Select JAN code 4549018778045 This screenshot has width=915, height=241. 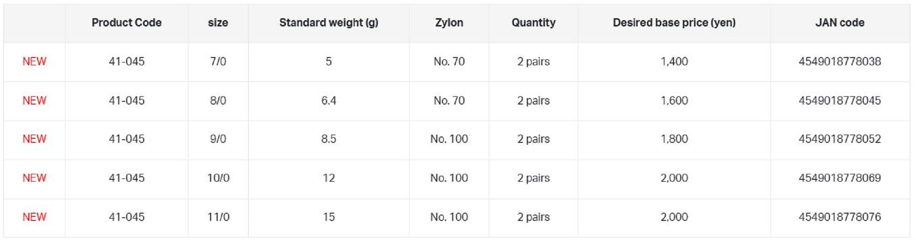tap(840, 100)
